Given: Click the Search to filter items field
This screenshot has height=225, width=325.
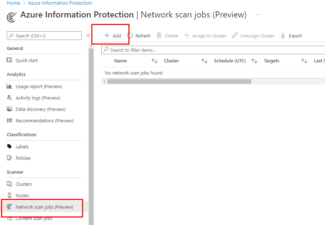Looking at the screenshot, I should pyautogui.click(x=214, y=50).
